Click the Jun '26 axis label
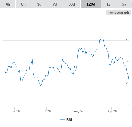 pyautogui.click(x=15, y=111)
